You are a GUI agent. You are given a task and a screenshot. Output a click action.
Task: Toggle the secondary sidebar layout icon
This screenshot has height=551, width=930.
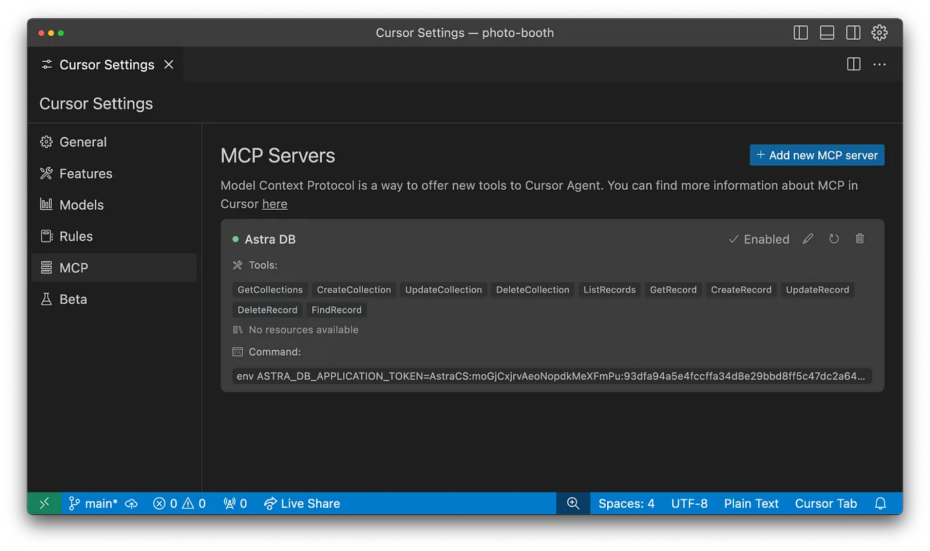(853, 33)
